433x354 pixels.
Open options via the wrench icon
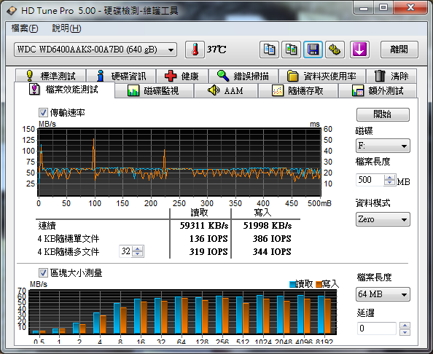[335, 50]
